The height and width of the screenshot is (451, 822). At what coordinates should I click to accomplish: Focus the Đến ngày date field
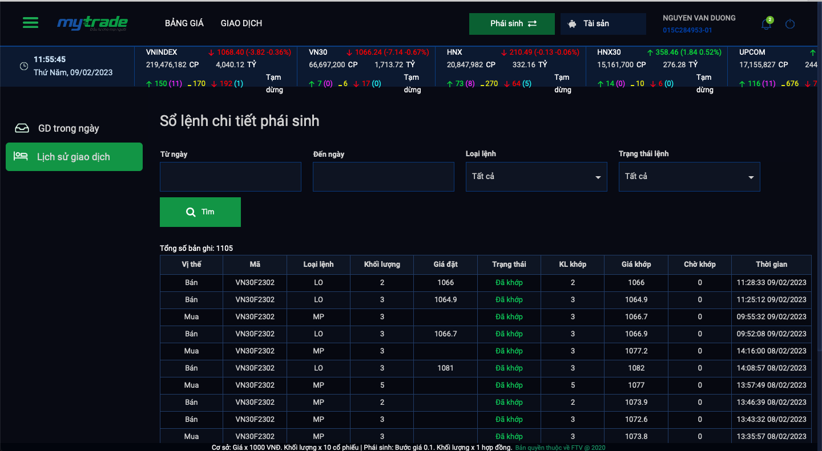[383, 177]
